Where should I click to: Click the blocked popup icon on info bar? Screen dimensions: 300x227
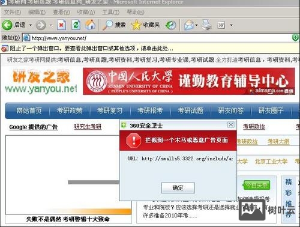point(4,49)
